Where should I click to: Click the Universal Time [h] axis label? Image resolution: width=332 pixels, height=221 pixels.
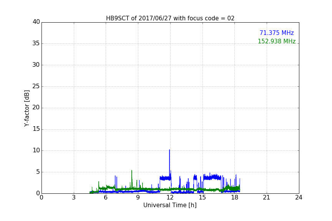(170, 205)
